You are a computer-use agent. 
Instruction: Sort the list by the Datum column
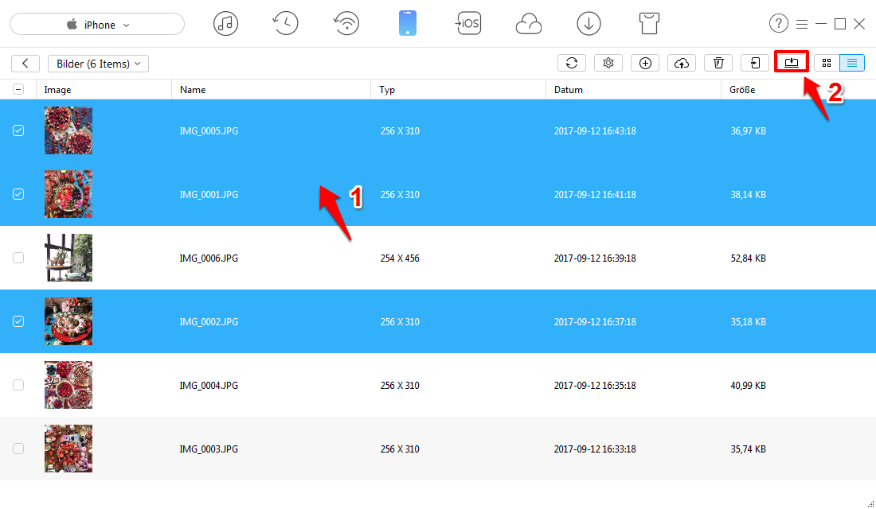click(569, 90)
